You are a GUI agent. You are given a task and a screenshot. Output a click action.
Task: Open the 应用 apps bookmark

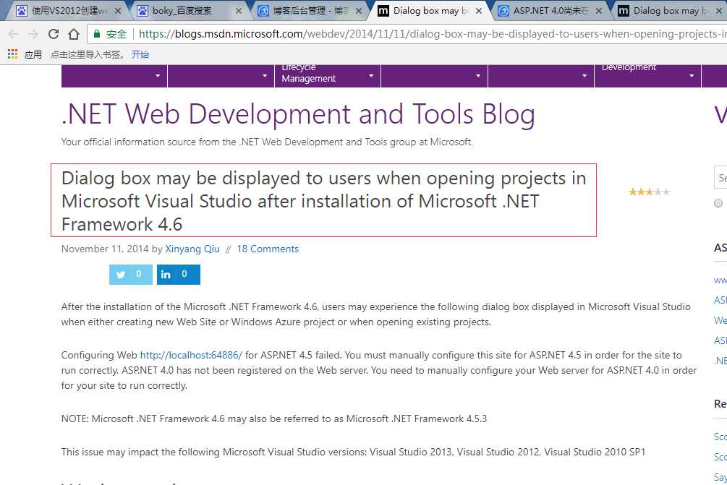point(33,55)
